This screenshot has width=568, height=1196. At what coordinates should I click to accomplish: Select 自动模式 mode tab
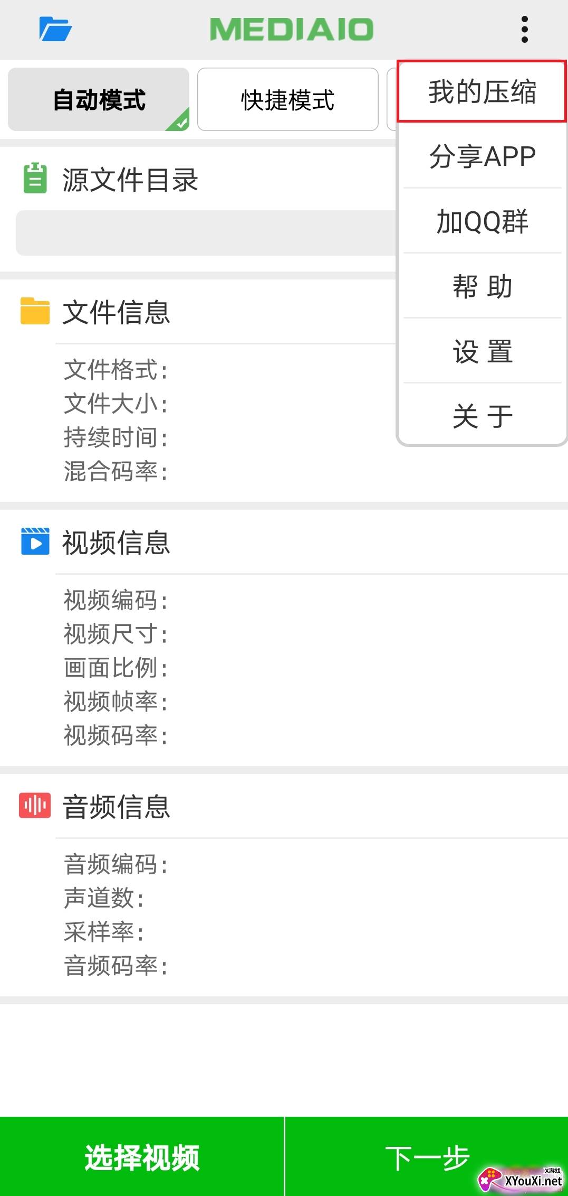click(99, 99)
